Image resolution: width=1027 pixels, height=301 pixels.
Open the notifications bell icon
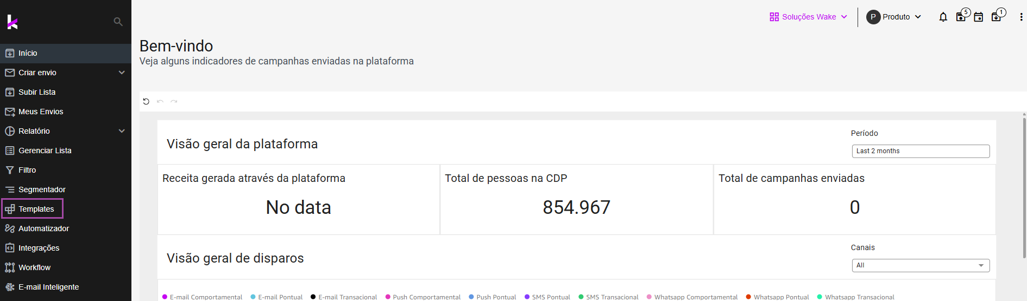point(943,17)
